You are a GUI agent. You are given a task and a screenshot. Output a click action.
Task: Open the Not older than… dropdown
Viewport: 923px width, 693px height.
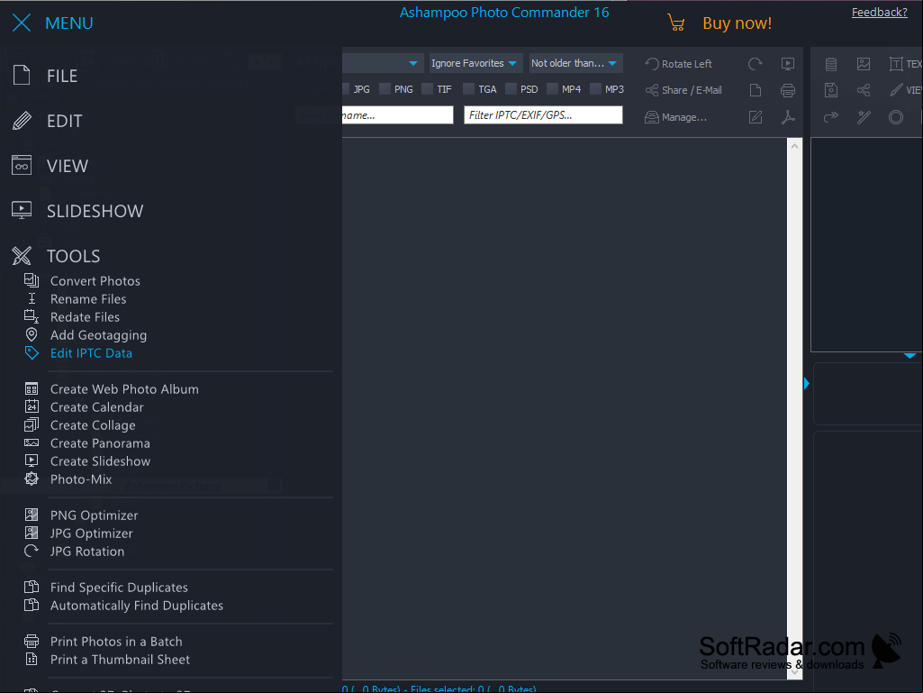[575, 63]
